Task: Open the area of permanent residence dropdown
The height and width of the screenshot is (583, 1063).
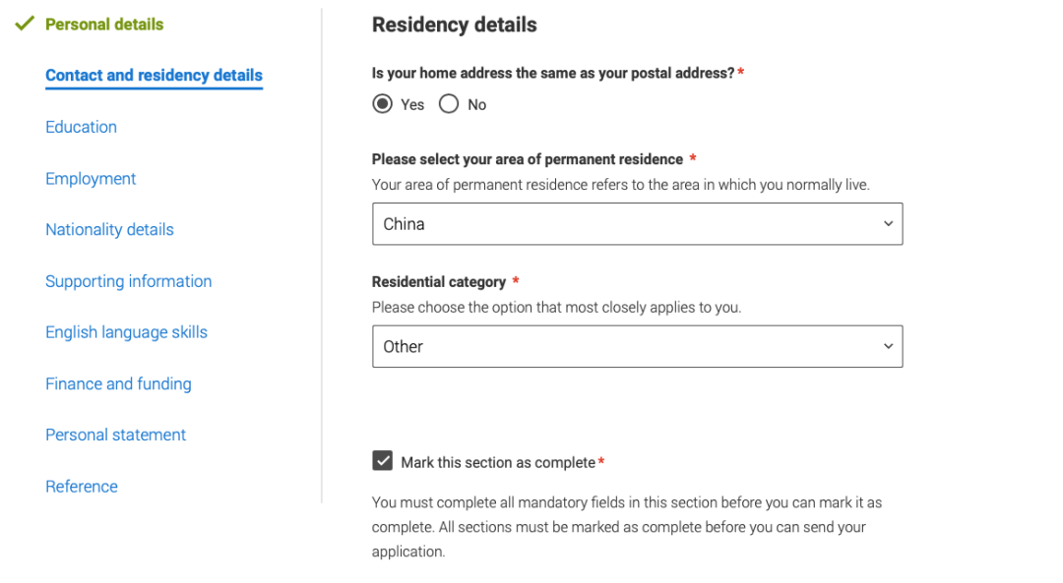Action: (637, 224)
